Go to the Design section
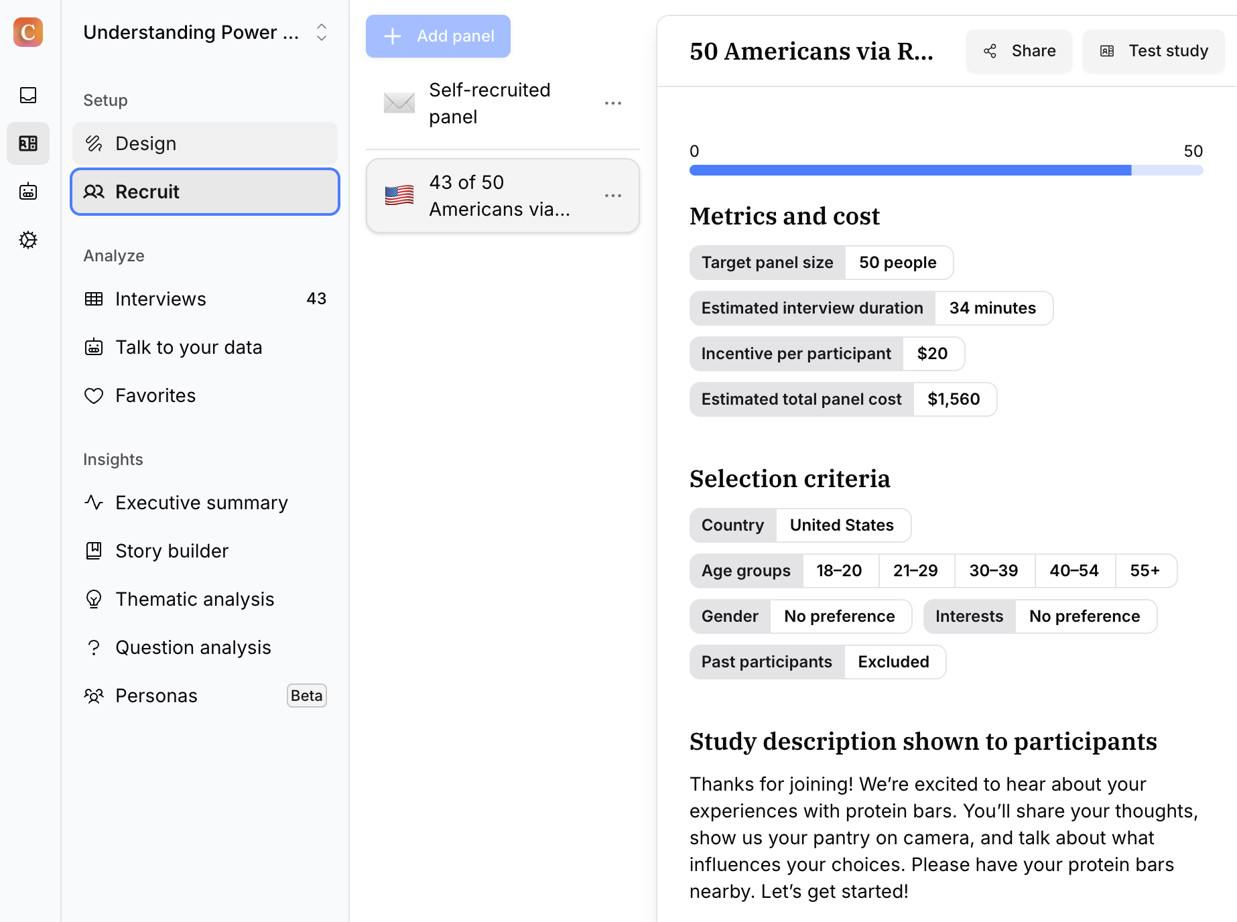This screenshot has height=922, width=1237. tap(205, 143)
